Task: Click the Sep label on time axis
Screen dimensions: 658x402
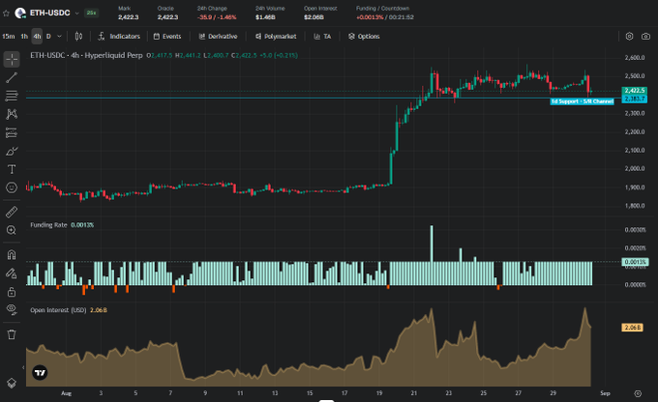Action: [605, 393]
